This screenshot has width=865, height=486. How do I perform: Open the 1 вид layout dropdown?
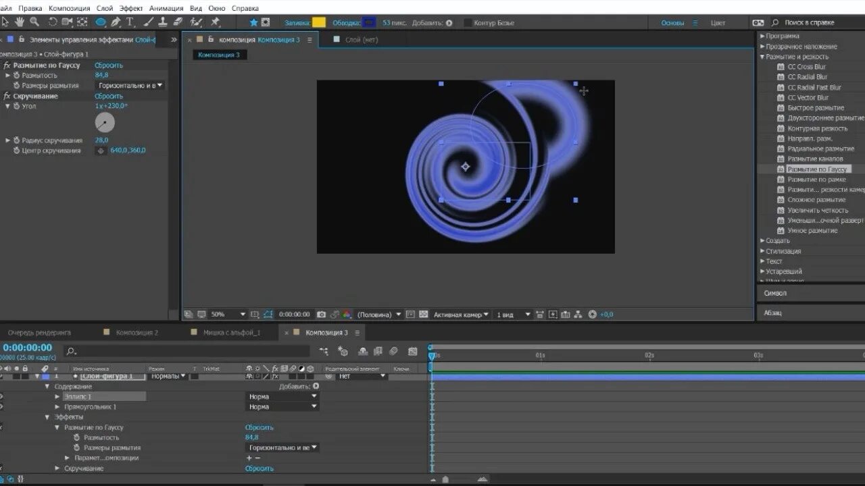pos(512,314)
